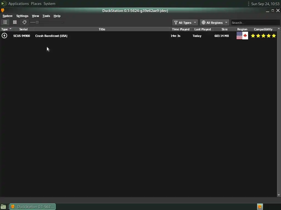Open the View menu
The image size is (281, 210).
[35, 16]
